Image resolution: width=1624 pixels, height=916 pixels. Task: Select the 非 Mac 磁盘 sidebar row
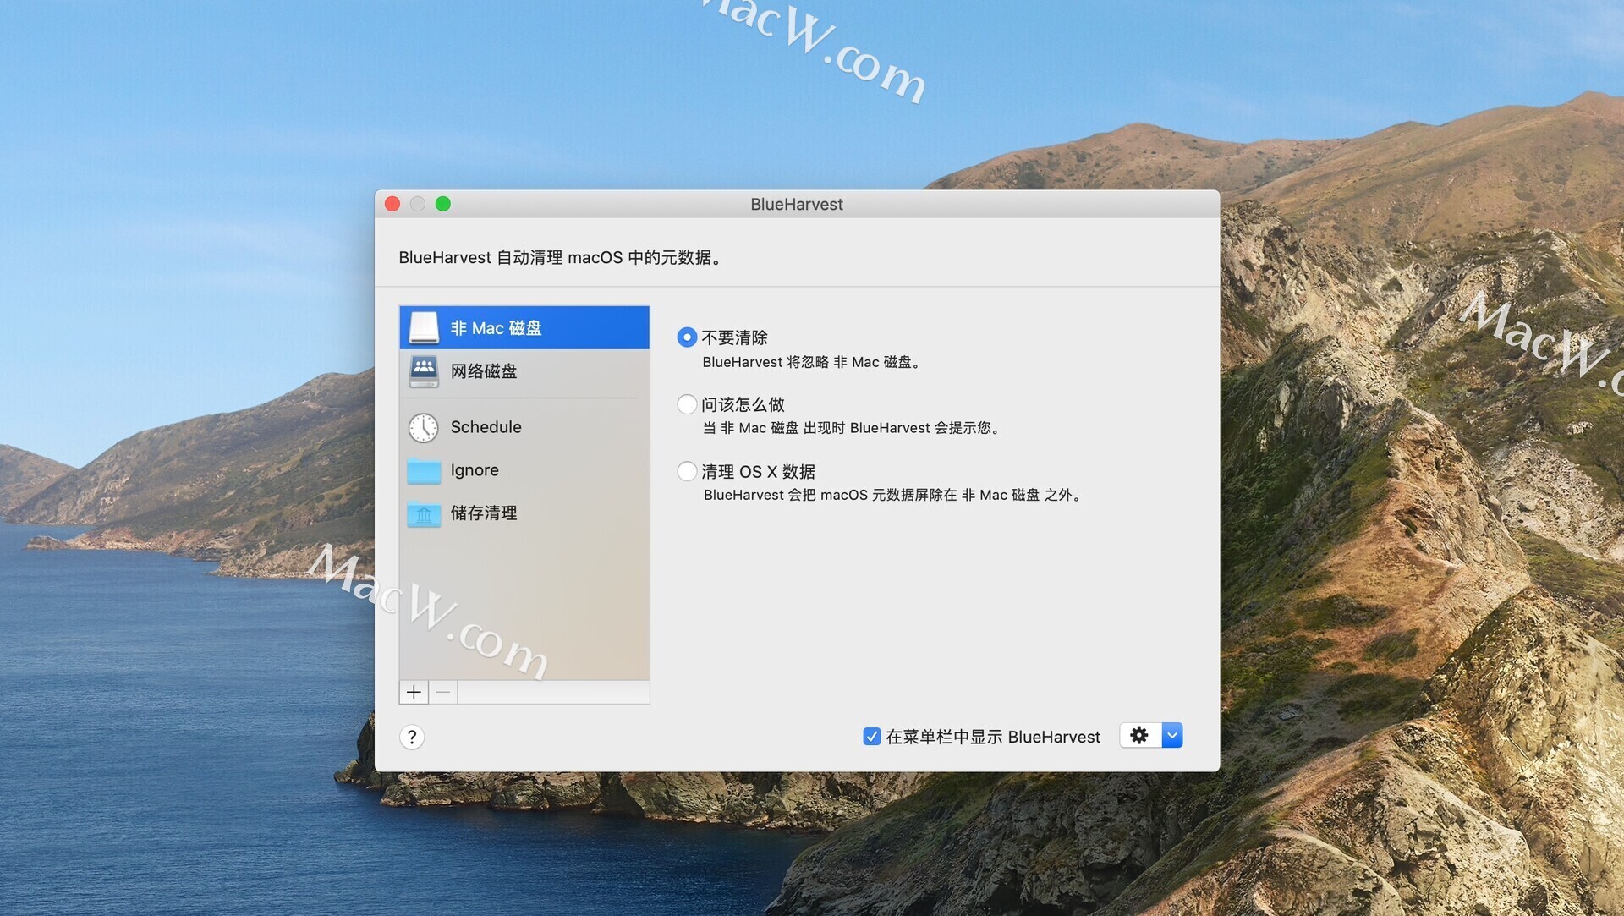(x=524, y=327)
